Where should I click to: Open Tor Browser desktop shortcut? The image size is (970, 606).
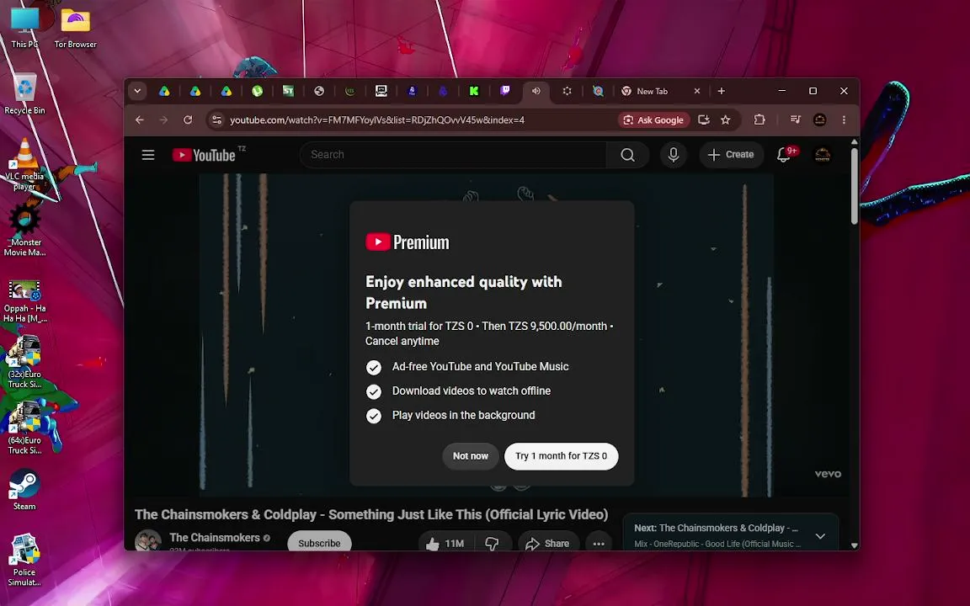[x=76, y=27]
